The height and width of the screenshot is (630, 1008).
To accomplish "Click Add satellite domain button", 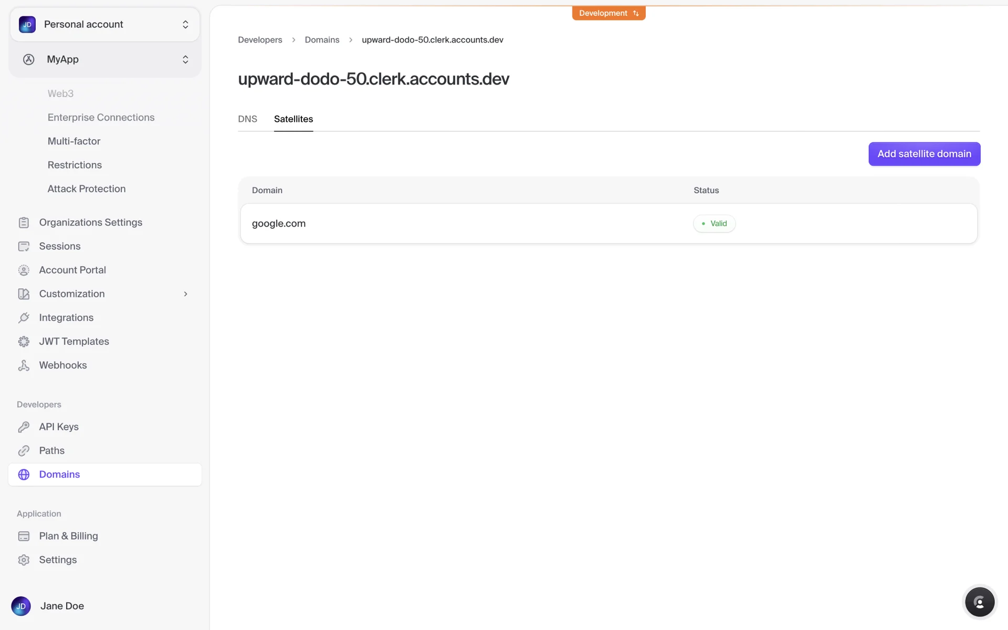I will [x=924, y=154].
